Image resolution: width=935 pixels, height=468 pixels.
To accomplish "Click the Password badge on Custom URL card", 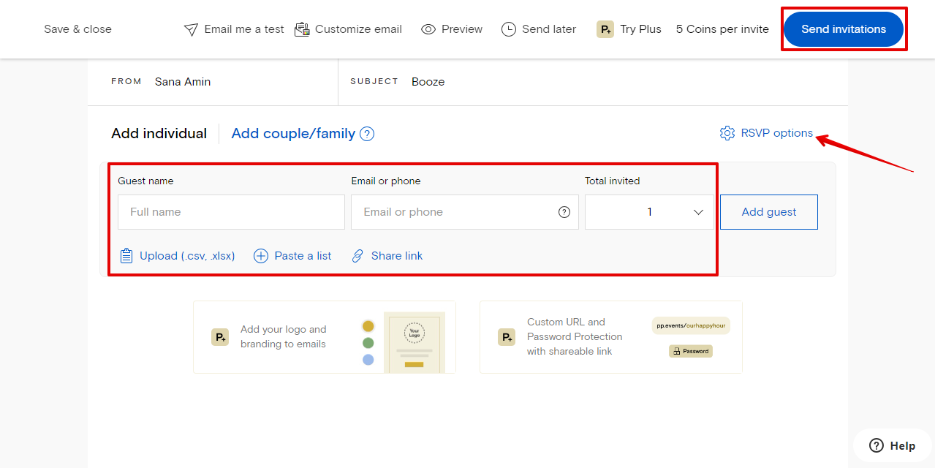I will (691, 351).
